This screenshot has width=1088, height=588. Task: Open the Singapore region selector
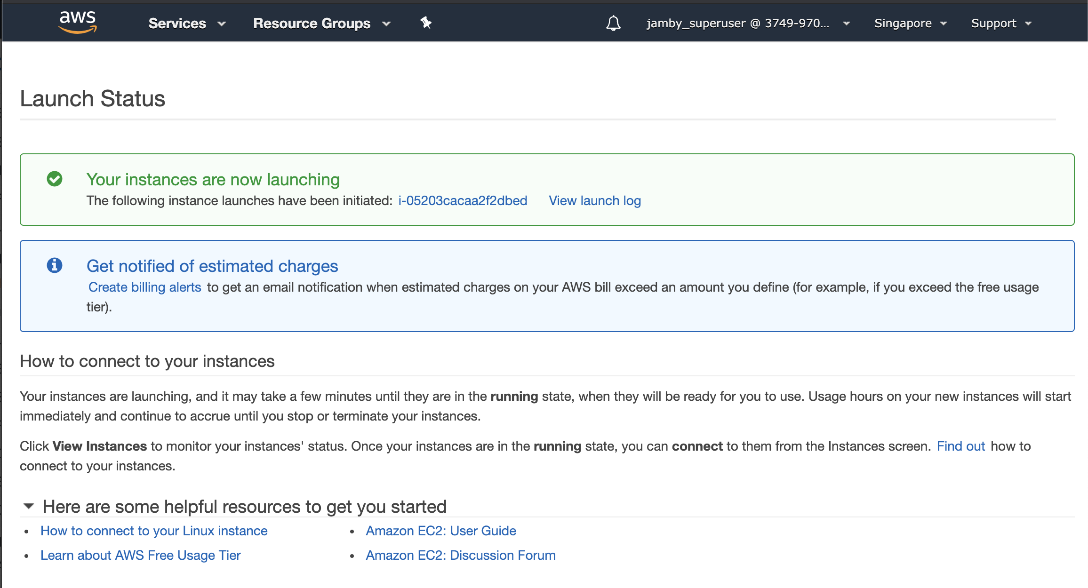(910, 23)
